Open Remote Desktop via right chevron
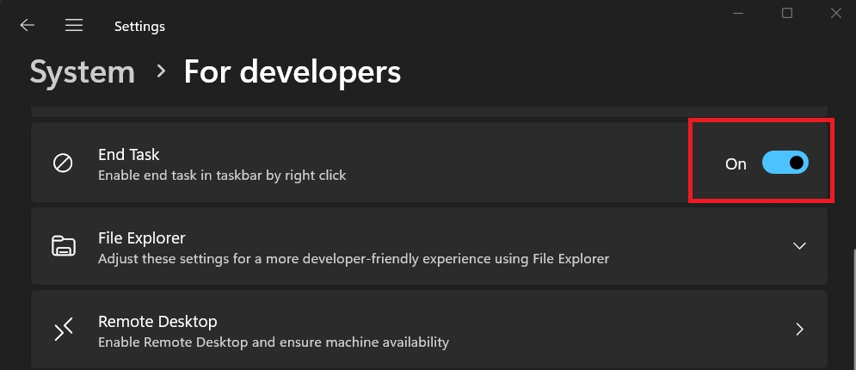 point(799,329)
